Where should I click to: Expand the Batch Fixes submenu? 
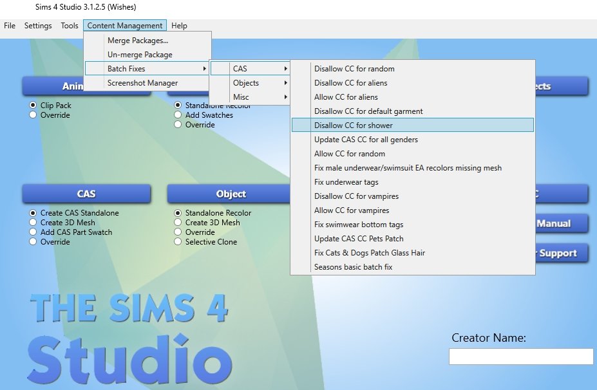[x=147, y=68]
